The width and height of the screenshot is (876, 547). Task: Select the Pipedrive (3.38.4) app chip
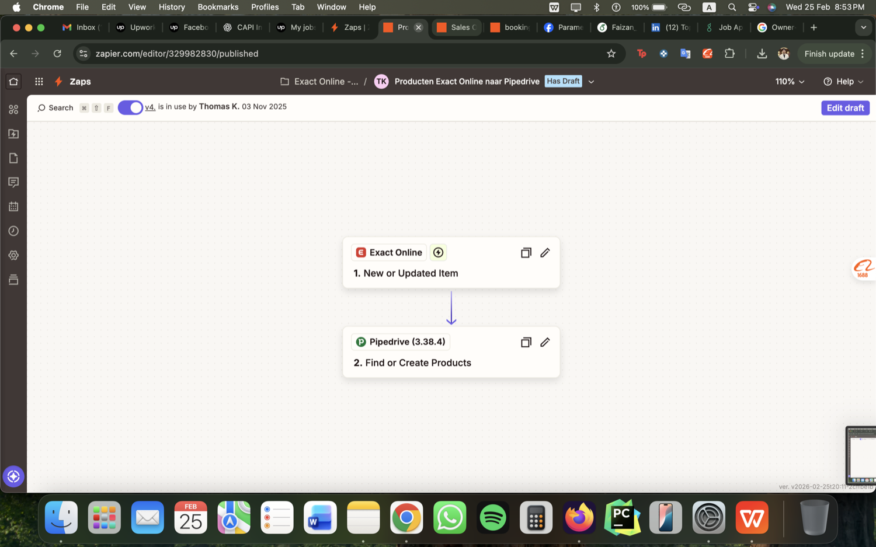[401, 342]
